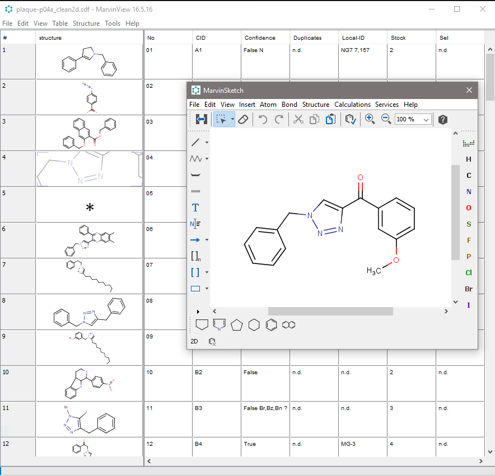Insert cyclohexane template
The width and height of the screenshot is (495, 476).
(254, 325)
